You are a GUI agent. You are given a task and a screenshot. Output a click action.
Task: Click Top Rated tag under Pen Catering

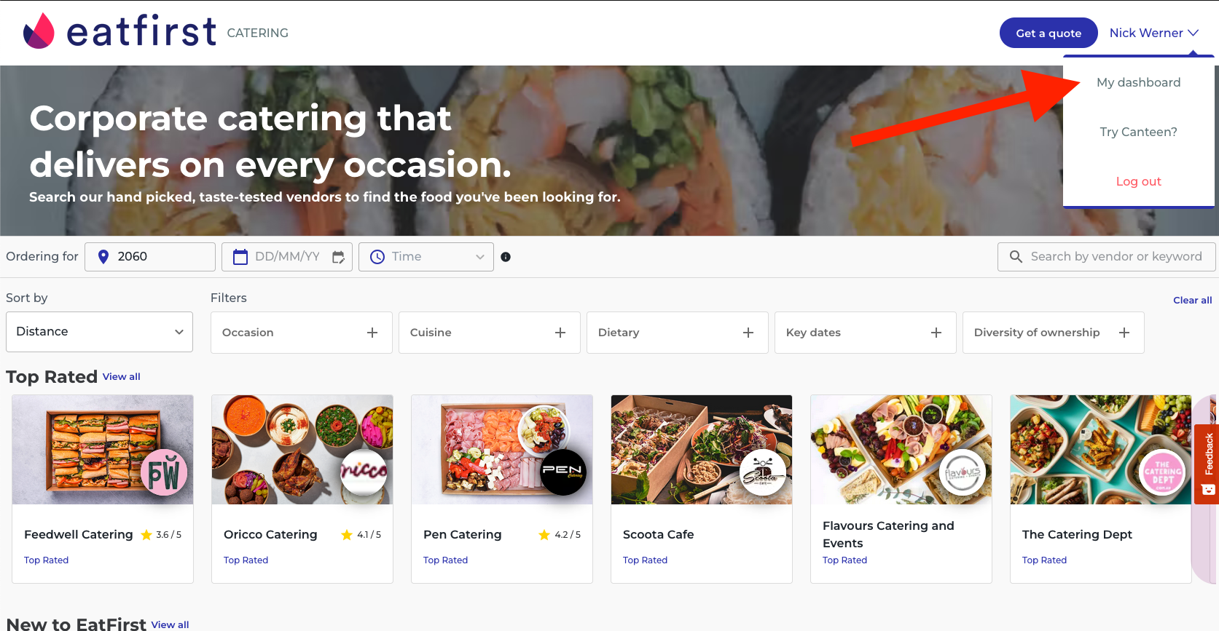click(x=446, y=560)
